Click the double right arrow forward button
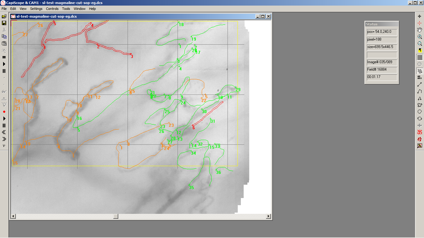The width and height of the screenshot is (424, 238). (4, 139)
